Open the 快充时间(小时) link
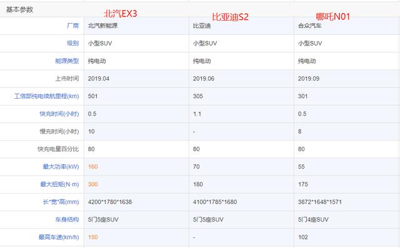 pos(59,114)
